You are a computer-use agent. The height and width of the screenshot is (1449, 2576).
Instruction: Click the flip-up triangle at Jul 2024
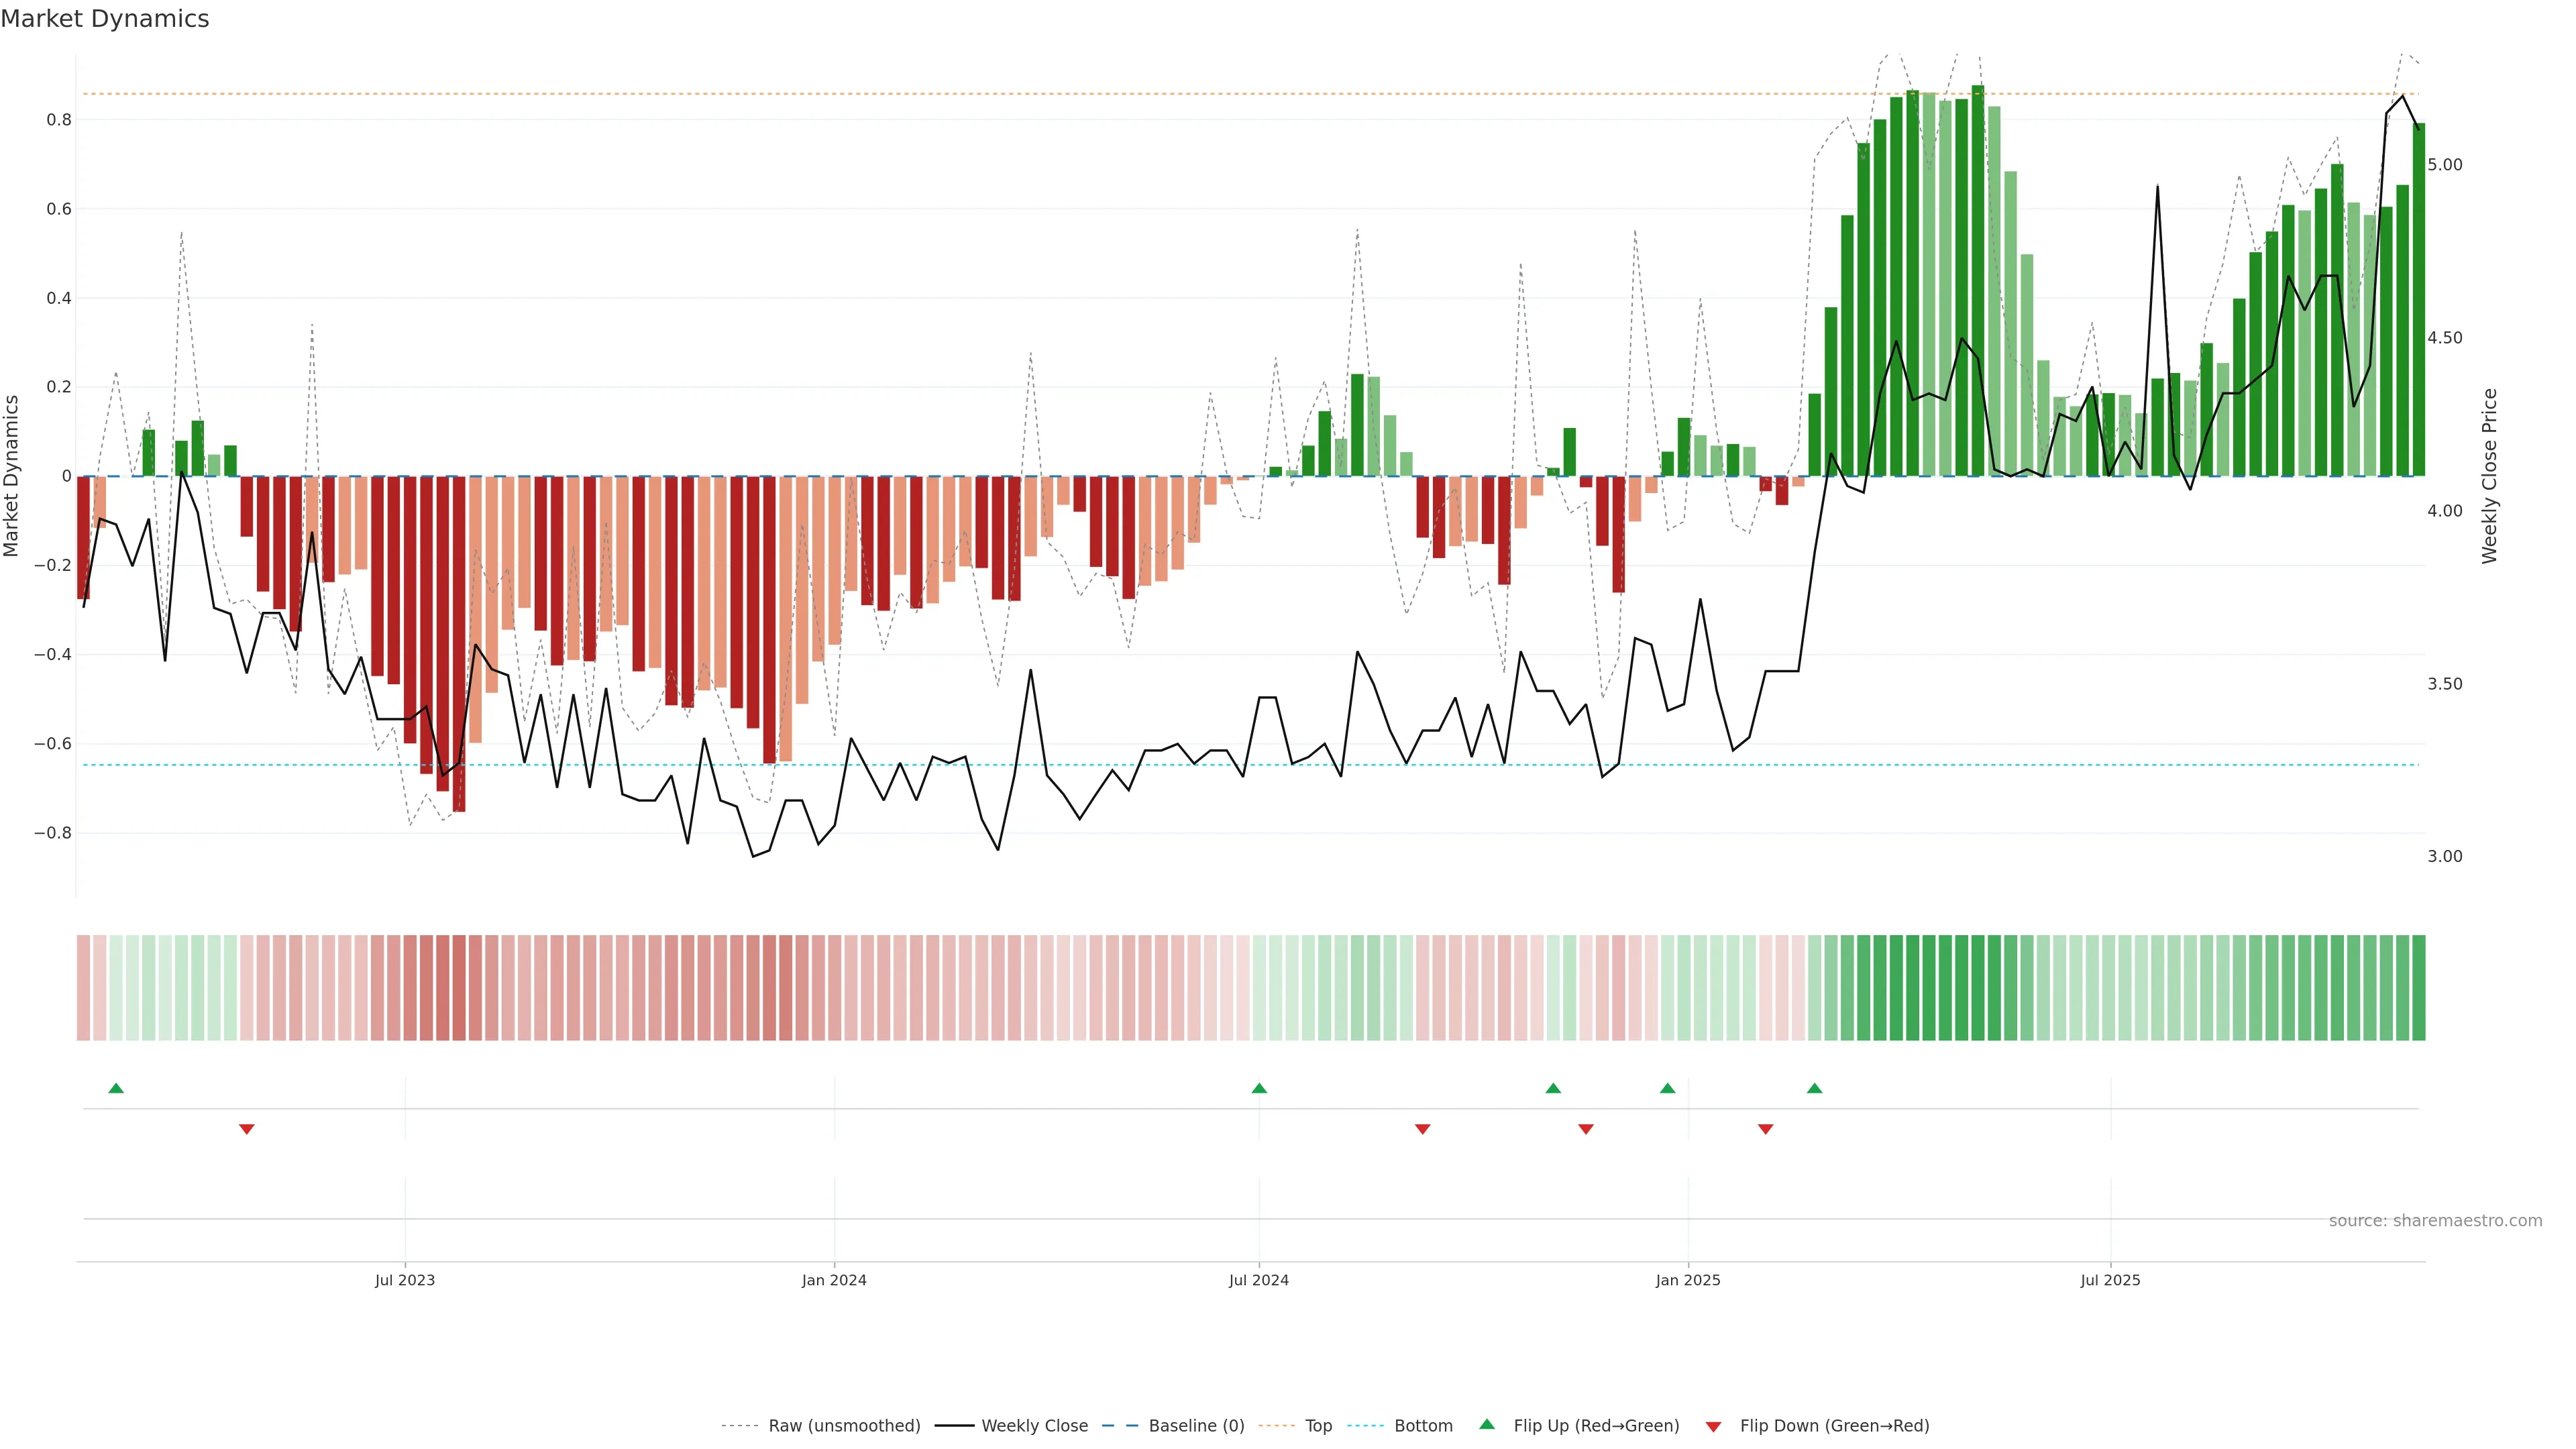pyautogui.click(x=1259, y=1088)
